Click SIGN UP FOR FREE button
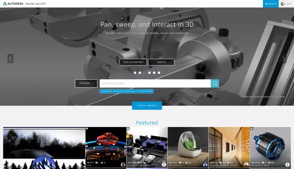This screenshot has height=169, width=294. [x=133, y=62]
